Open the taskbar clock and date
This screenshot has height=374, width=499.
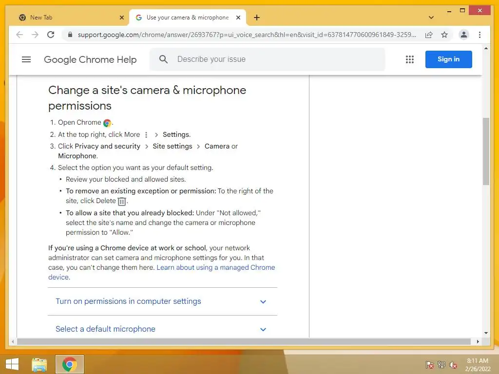point(478,364)
